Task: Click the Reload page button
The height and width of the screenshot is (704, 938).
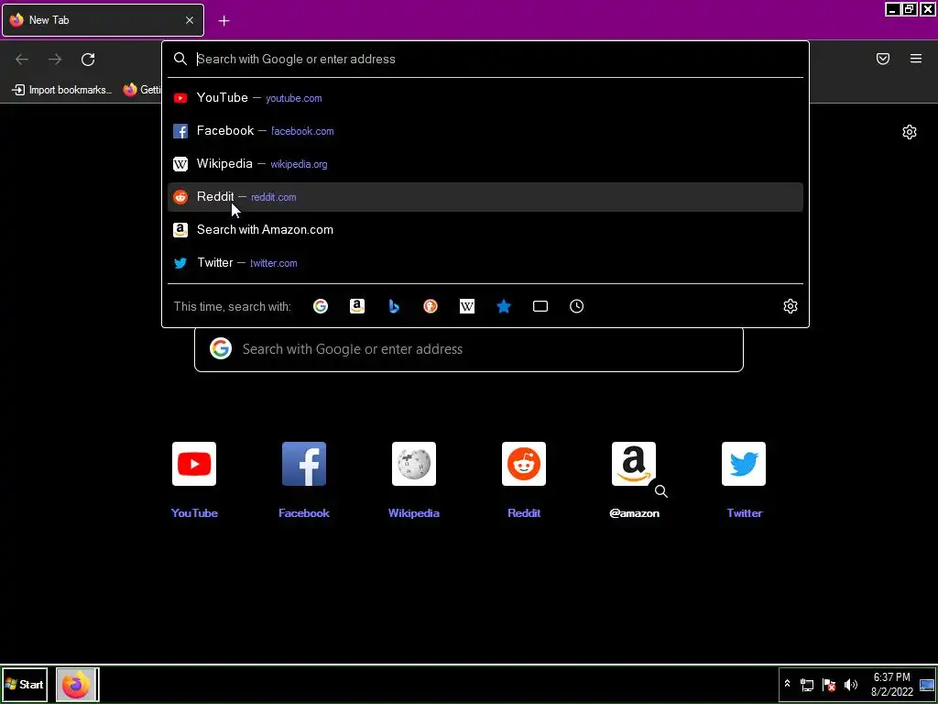Action: pos(88,60)
